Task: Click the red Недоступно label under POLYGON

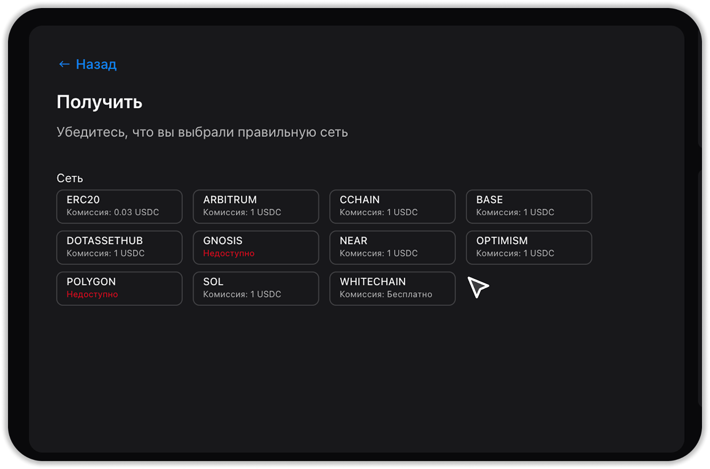Action: (92, 294)
